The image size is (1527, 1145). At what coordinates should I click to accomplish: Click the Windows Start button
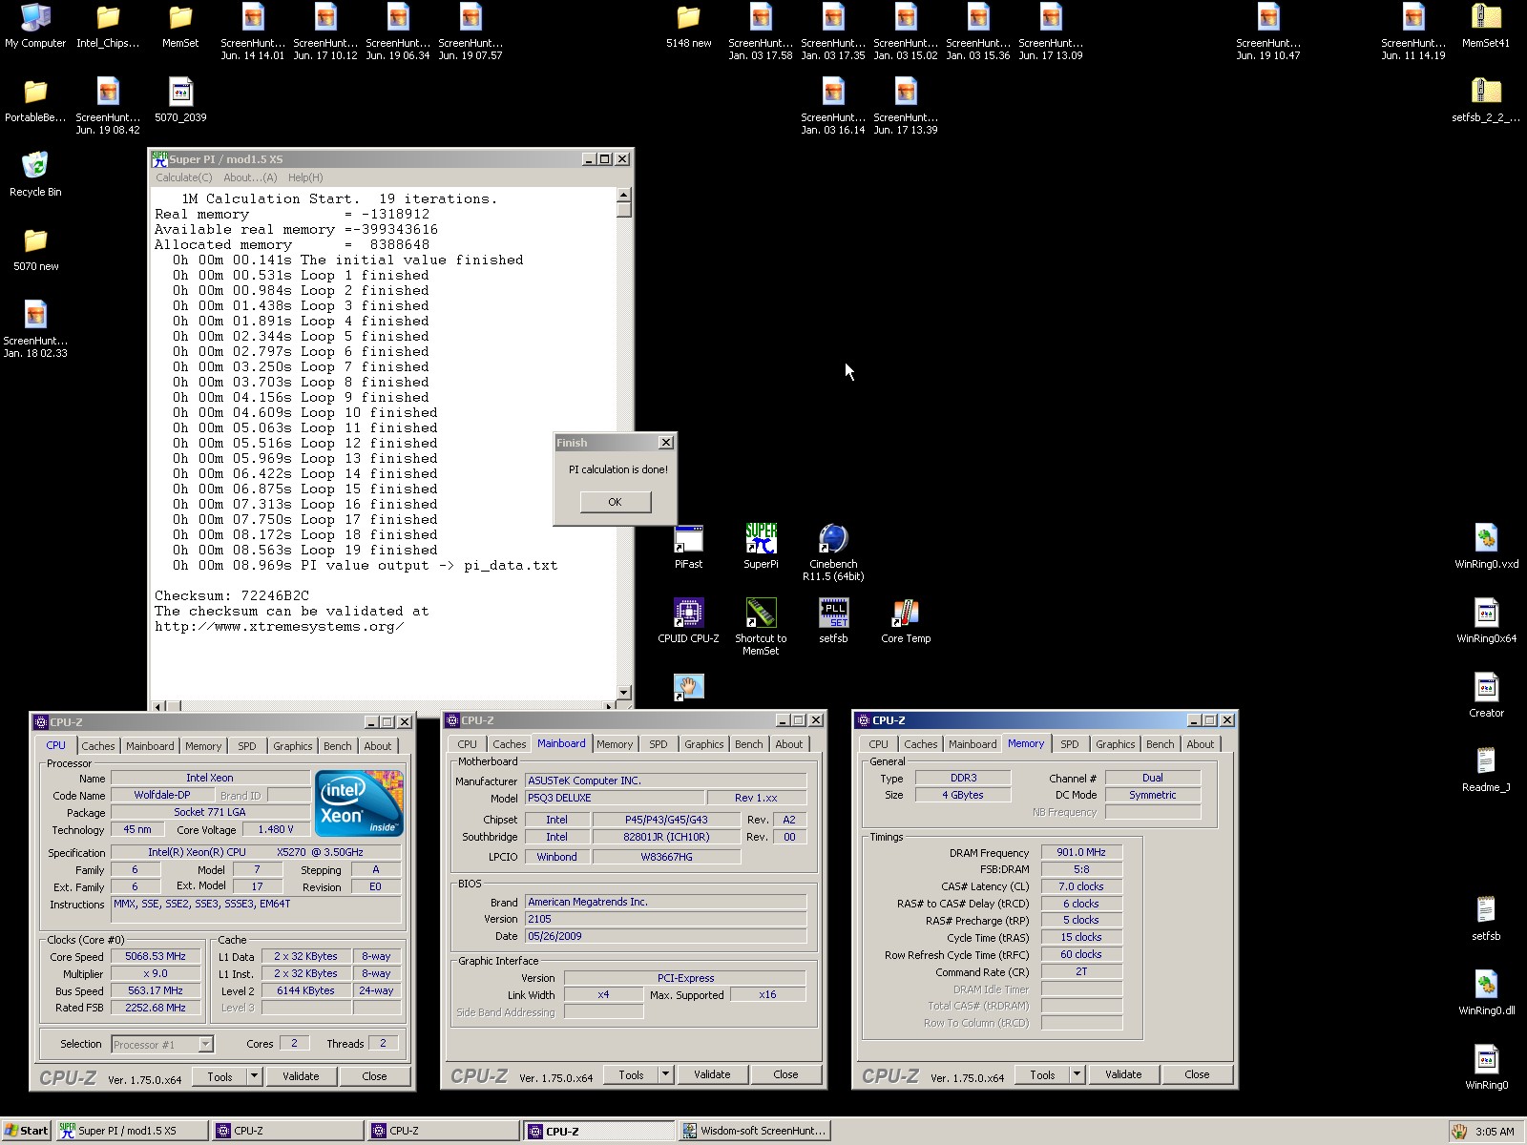[26, 1132]
